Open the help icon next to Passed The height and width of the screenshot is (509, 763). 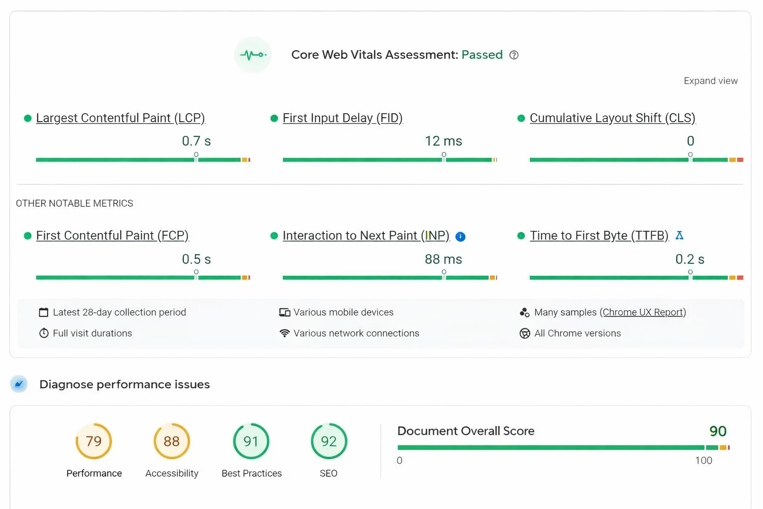coord(514,55)
